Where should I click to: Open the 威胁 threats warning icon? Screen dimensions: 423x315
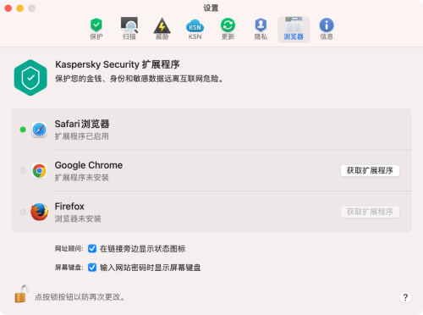162,29
